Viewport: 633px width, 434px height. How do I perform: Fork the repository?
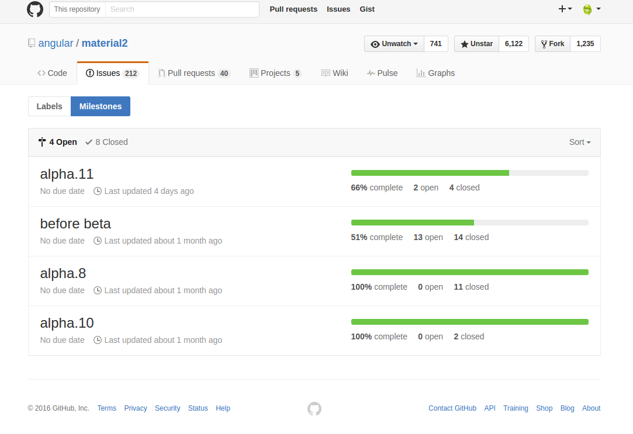click(553, 44)
